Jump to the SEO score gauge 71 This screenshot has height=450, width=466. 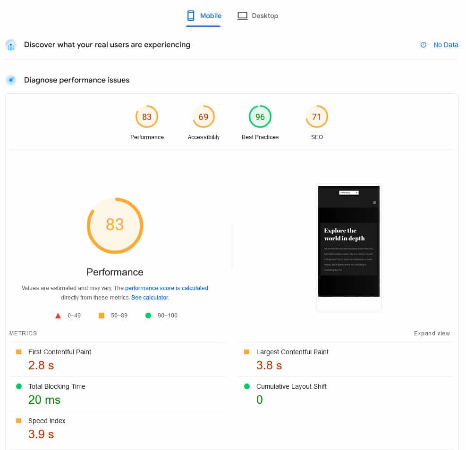317,117
